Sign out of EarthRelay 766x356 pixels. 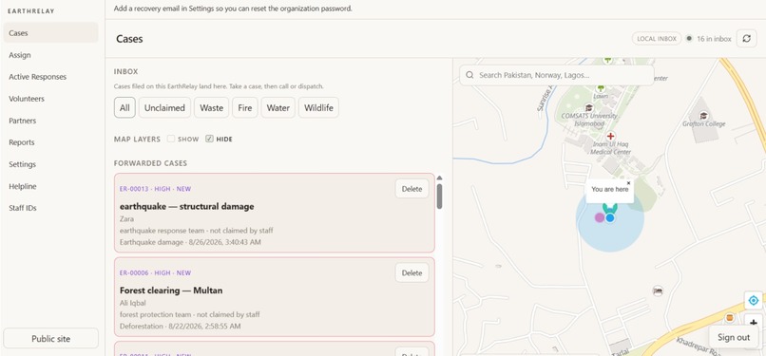734,337
